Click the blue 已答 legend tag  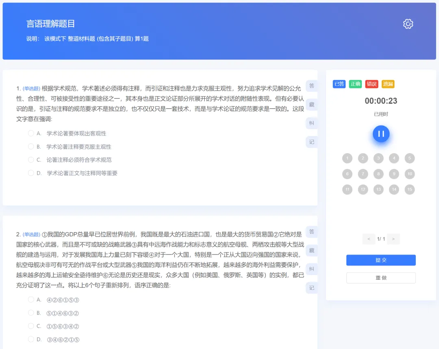click(339, 84)
